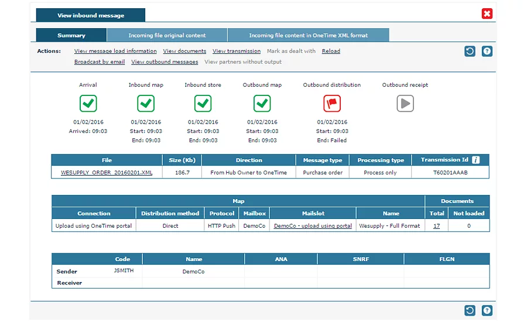
Task: Click the DemoCo sender name cell
Action: pos(194,272)
